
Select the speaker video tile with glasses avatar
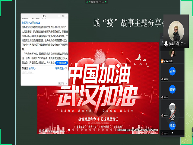176,31
